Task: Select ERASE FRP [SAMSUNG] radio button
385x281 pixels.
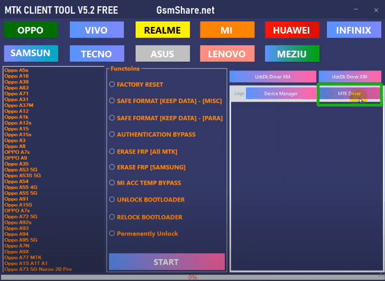Action: (112, 167)
